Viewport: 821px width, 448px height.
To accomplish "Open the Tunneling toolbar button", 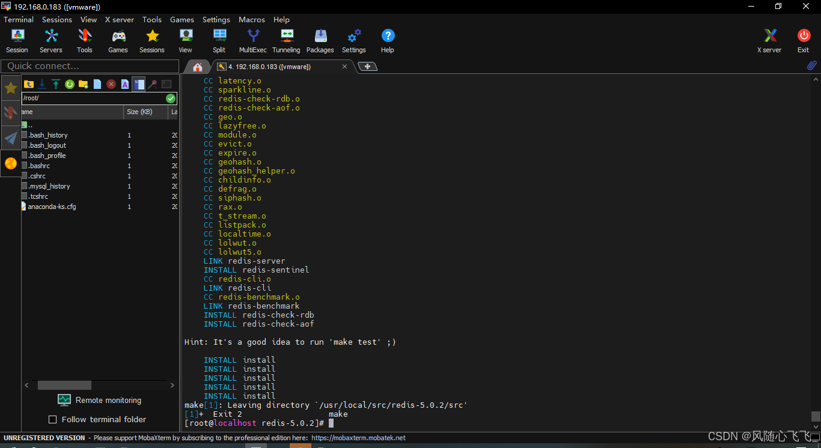I will tap(287, 41).
